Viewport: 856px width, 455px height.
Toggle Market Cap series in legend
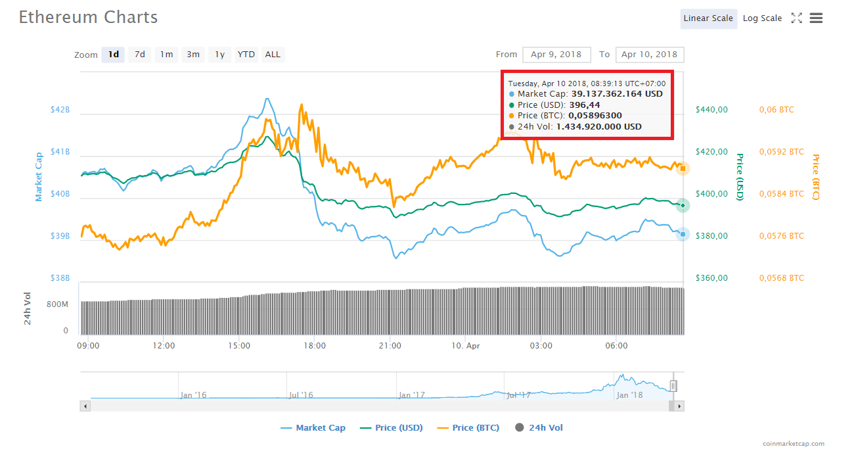(x=313, y=427)
